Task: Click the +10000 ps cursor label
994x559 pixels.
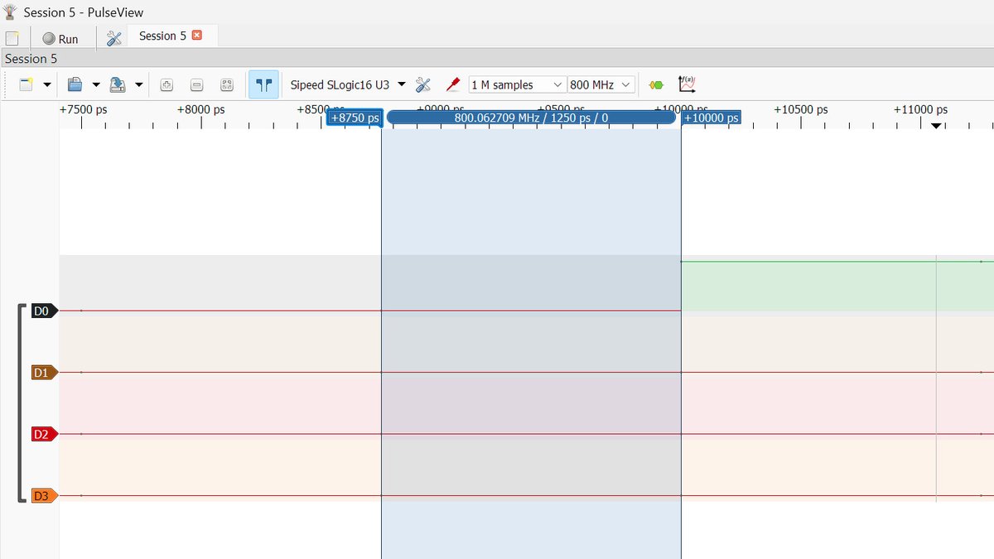Action: pos(712,118)
